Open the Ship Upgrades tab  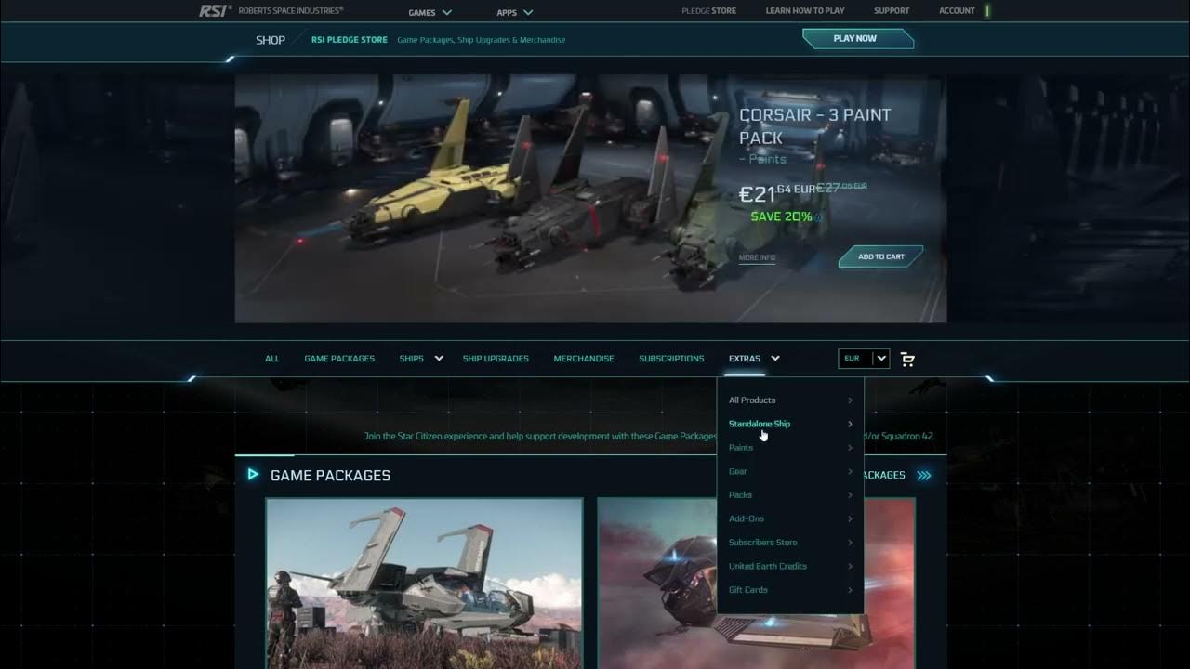pos(496,359)
